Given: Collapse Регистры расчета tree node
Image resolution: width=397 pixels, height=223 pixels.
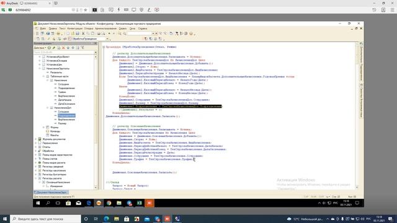Looking at the screenshot, I should pyautogui.click(x=36, y=178).
